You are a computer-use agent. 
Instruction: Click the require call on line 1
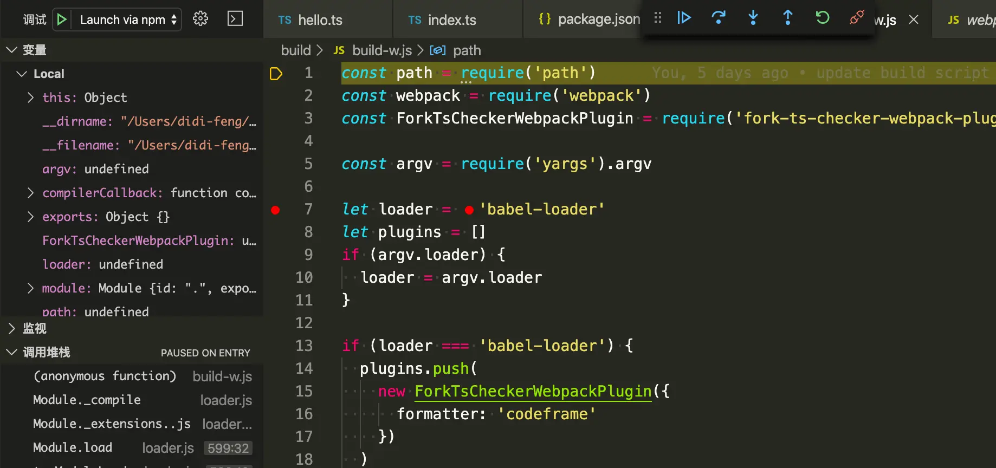coord(493,73)
